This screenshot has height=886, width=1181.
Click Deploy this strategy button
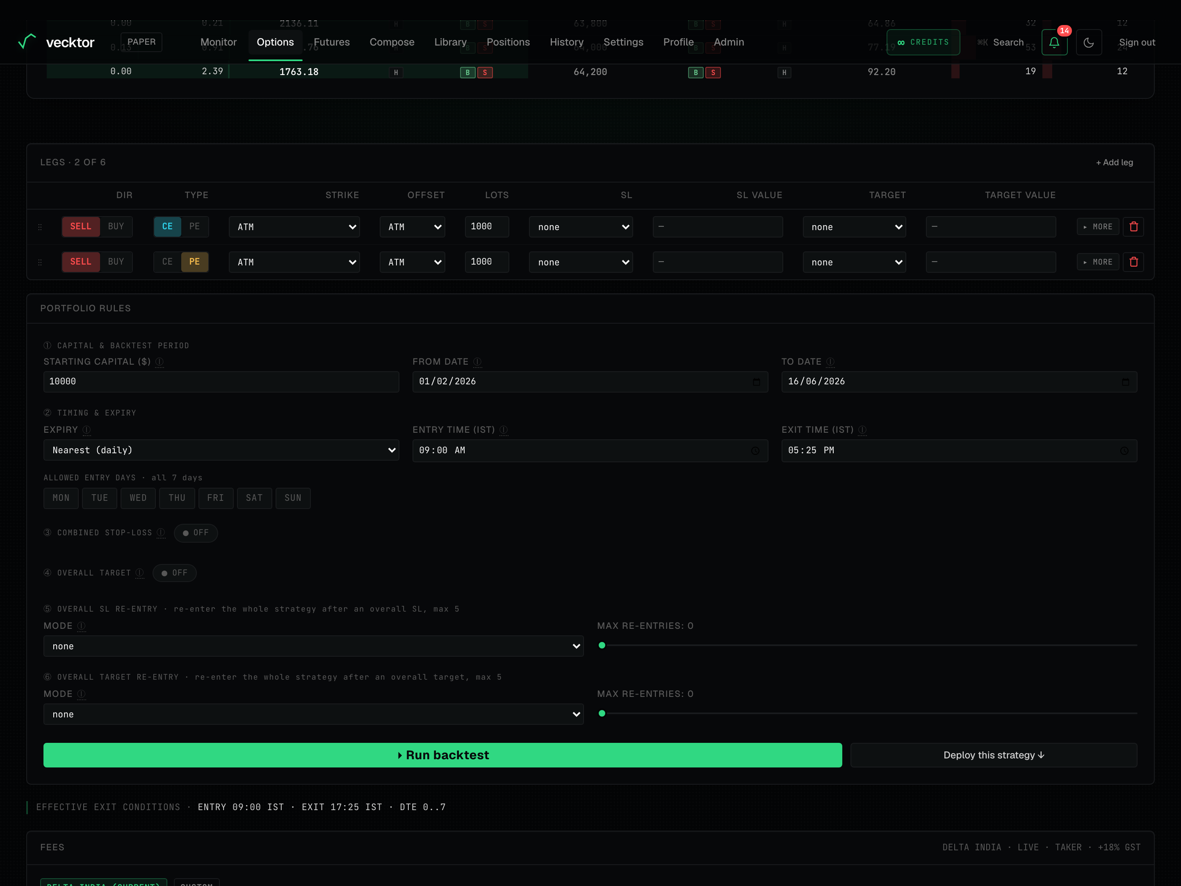pyautogui.click(x=994, y=755)
